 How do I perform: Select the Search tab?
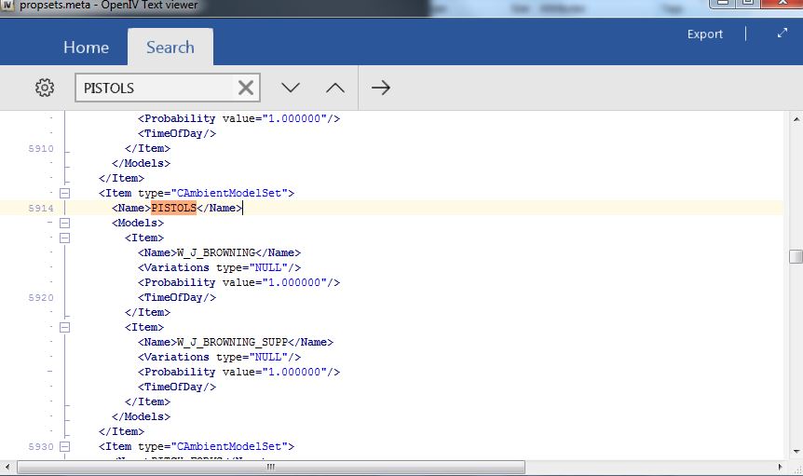170,48
